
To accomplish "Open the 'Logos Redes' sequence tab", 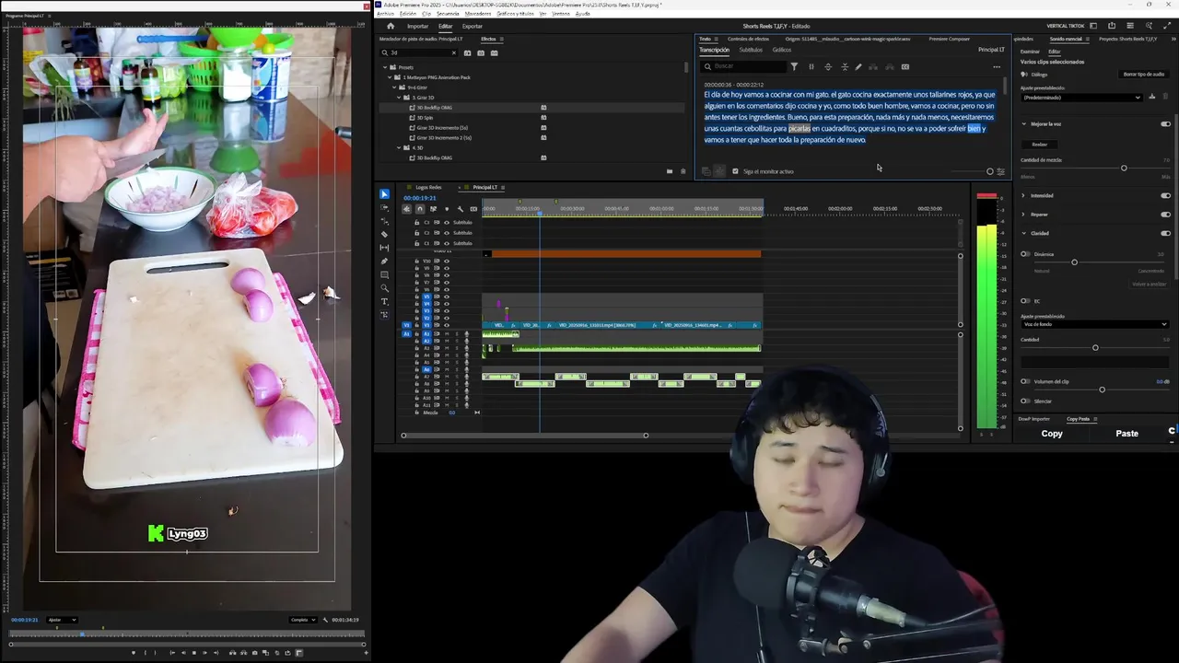I will pyautogui.click(x=428, y=187).
